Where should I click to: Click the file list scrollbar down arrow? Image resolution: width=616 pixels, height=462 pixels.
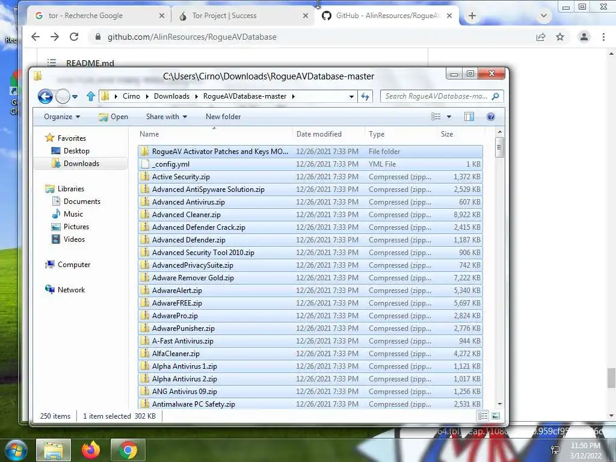click(500, 404)
